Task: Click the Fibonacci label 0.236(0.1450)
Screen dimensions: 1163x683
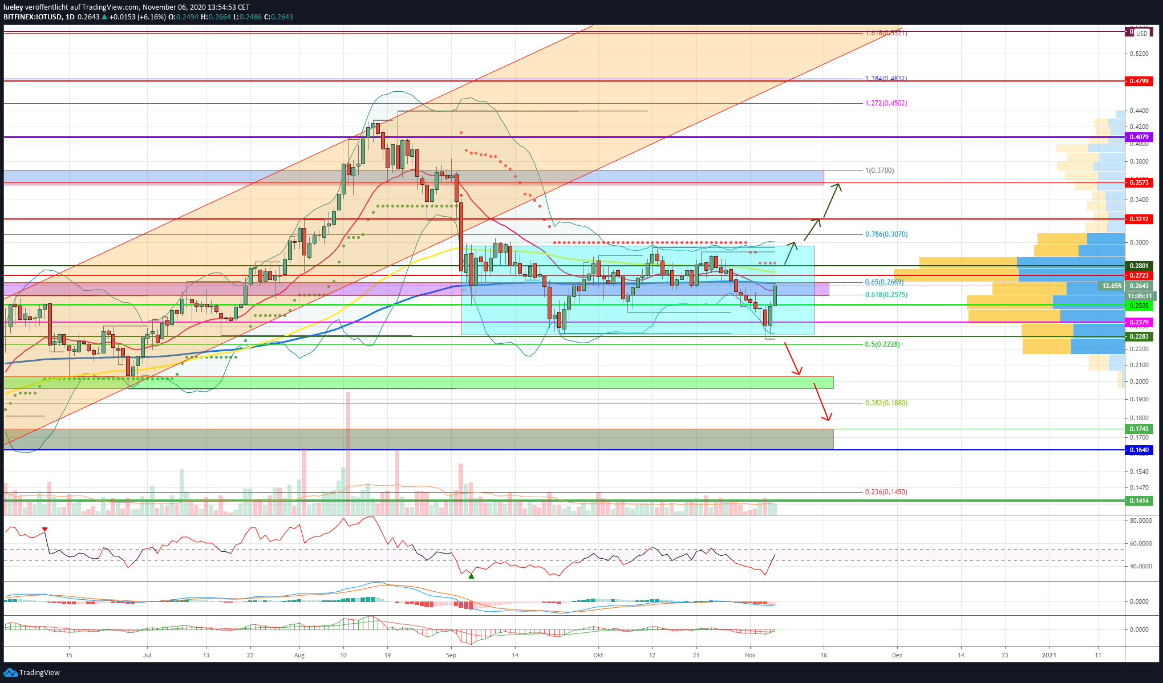Action: [886, 492]
